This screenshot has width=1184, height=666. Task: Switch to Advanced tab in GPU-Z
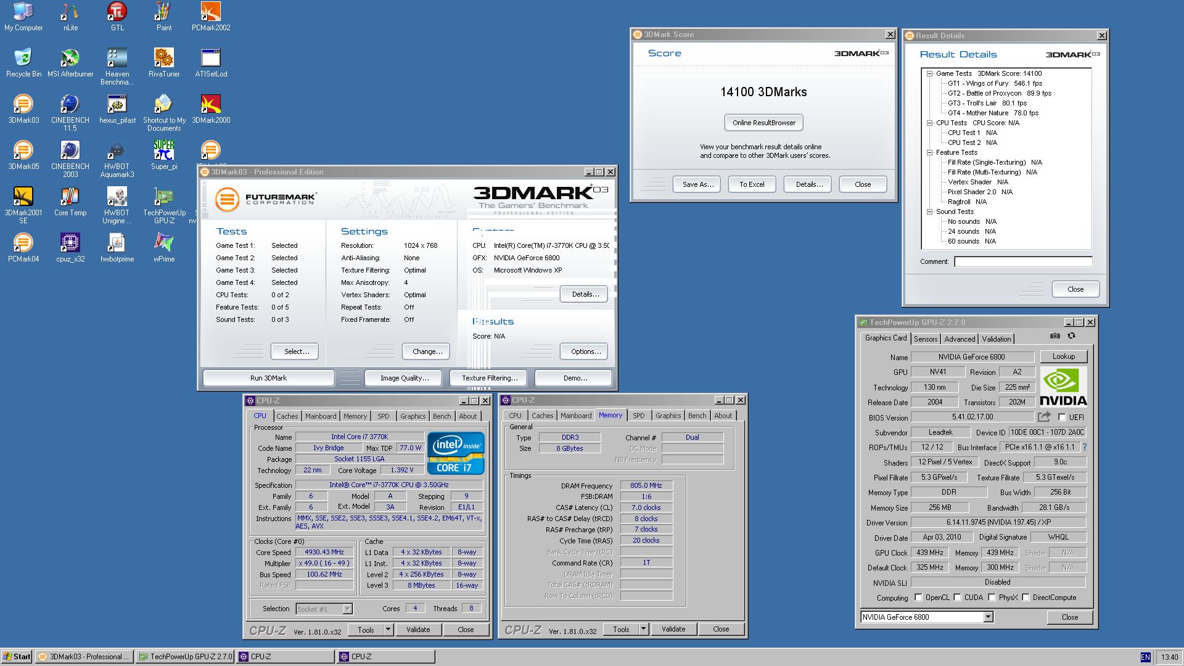(x=960, y=339)
